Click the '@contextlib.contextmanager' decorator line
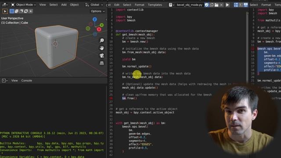The image size is (281, 158). [x=137, y=31]
